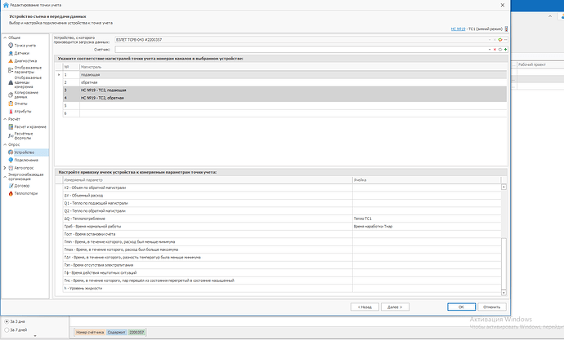Clear Счетчик field with the red X
Screen dimensions: 564x340
pos(496,49)
